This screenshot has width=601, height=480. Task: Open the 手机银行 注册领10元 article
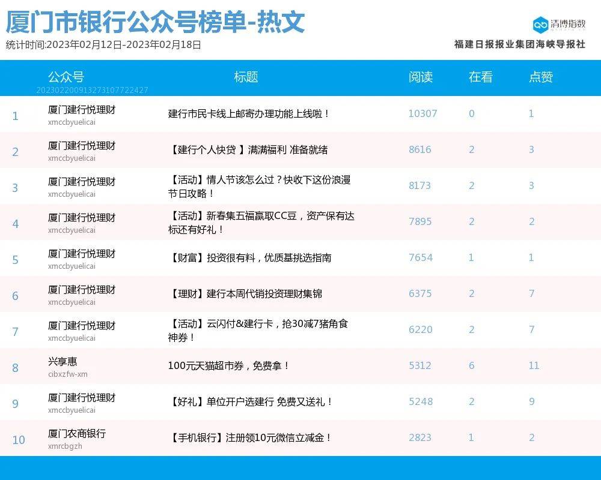[x=250, y=437]
